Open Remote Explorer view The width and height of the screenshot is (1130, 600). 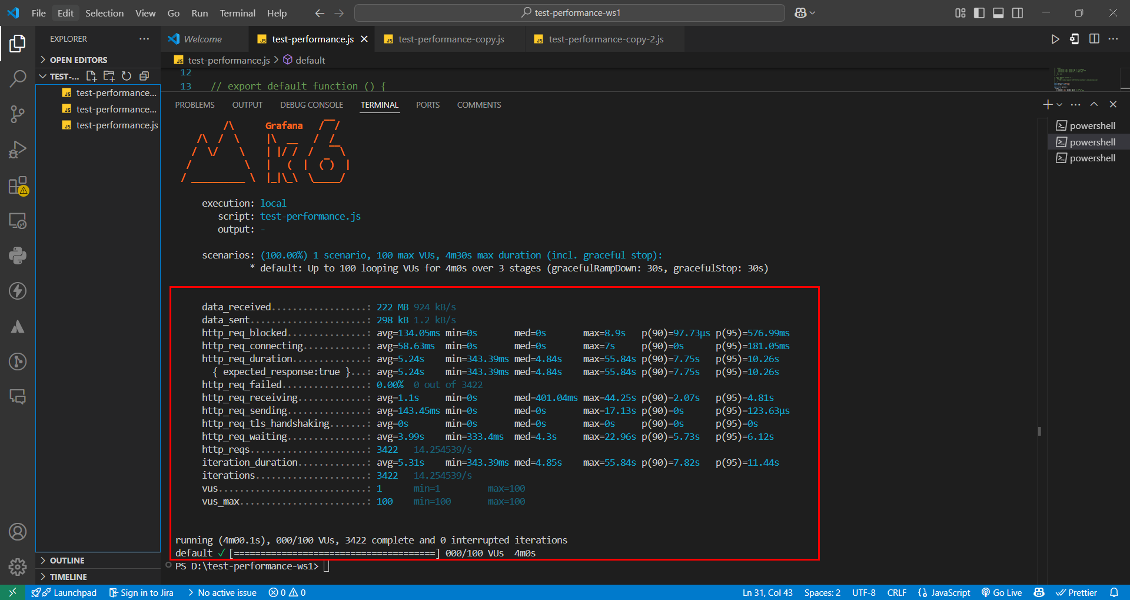18,221
